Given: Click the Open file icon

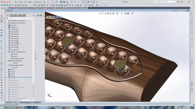Looking at the screenshot, I should click(x=56, y=2).
